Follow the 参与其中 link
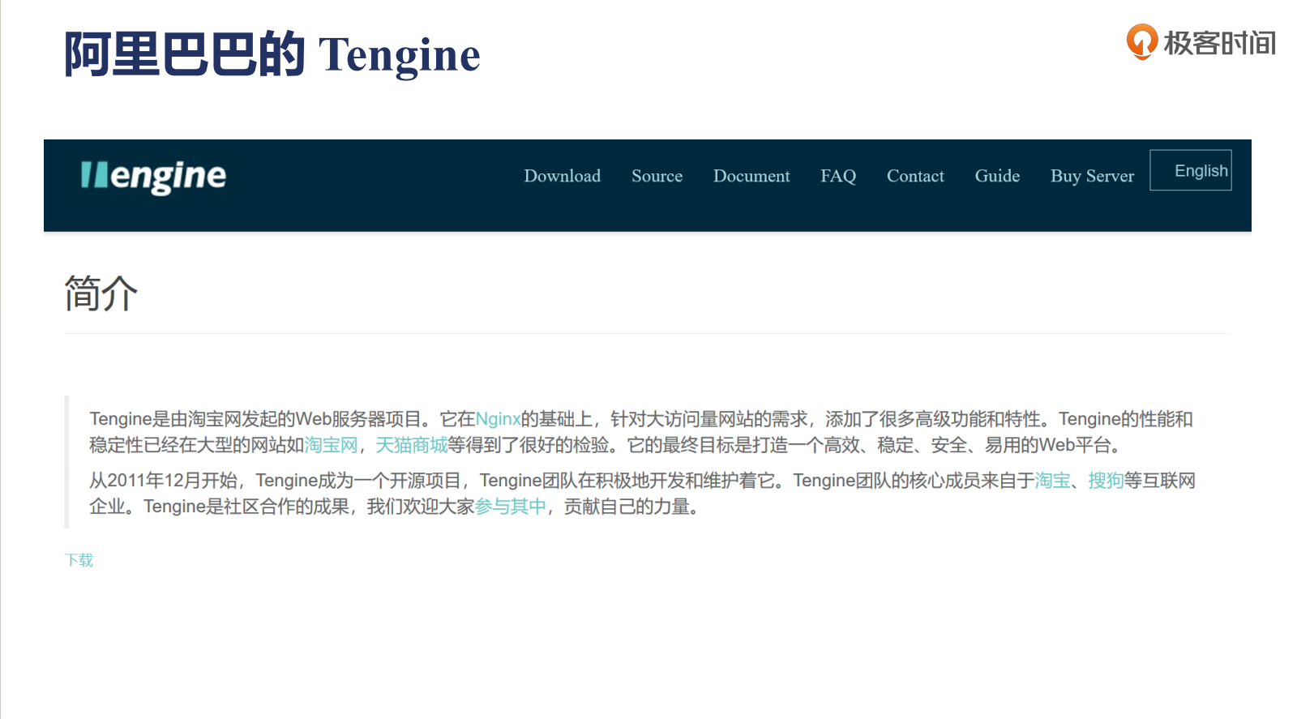This screenshot has height=719, width=1297. coord(511,507)
